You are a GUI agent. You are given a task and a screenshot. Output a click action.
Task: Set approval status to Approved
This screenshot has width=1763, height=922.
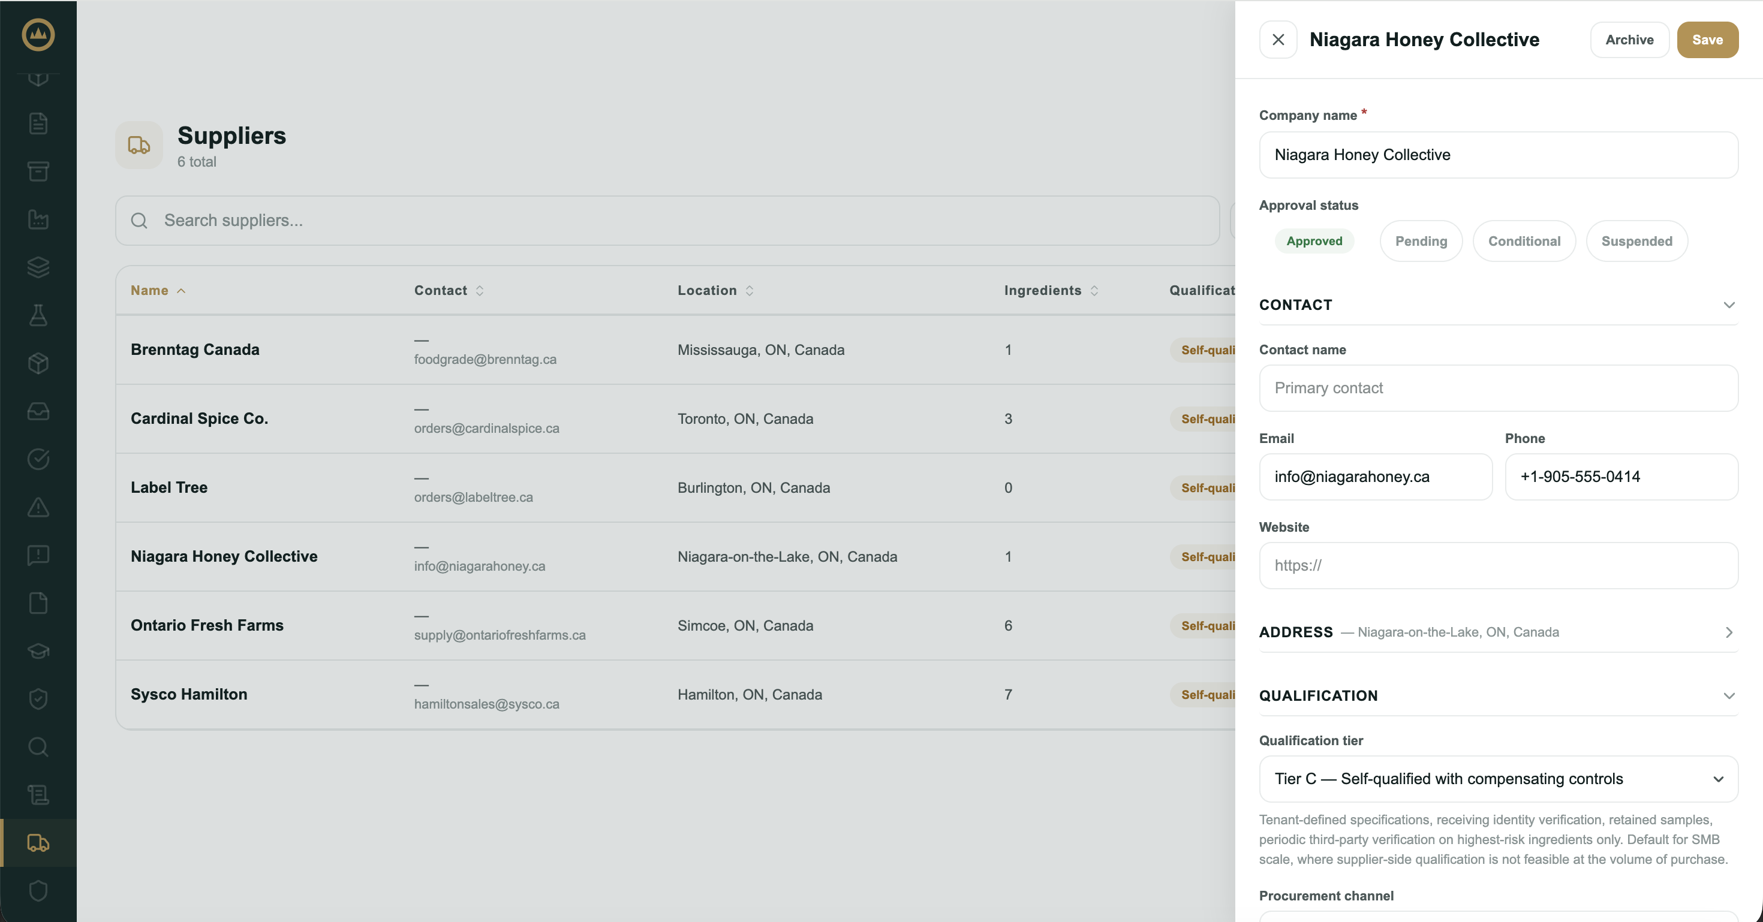point(1314,241)
